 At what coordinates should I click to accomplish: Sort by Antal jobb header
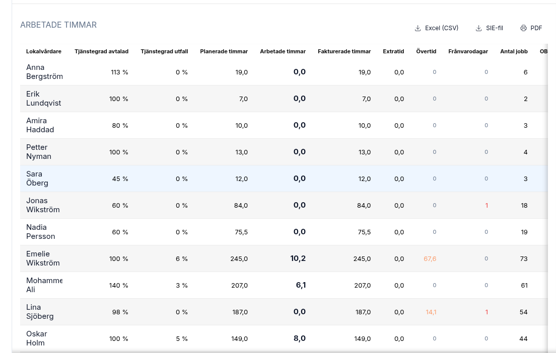click(514, 51)
